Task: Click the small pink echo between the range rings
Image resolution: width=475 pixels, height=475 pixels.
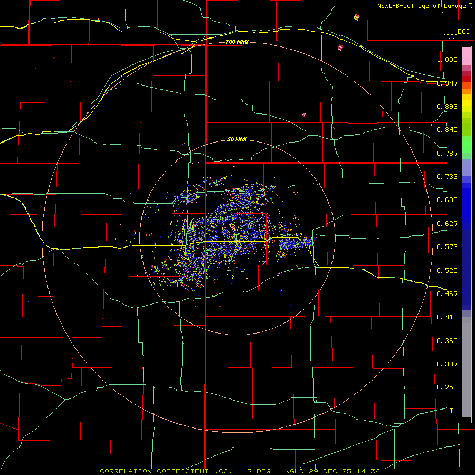Action: pos(304,115)
